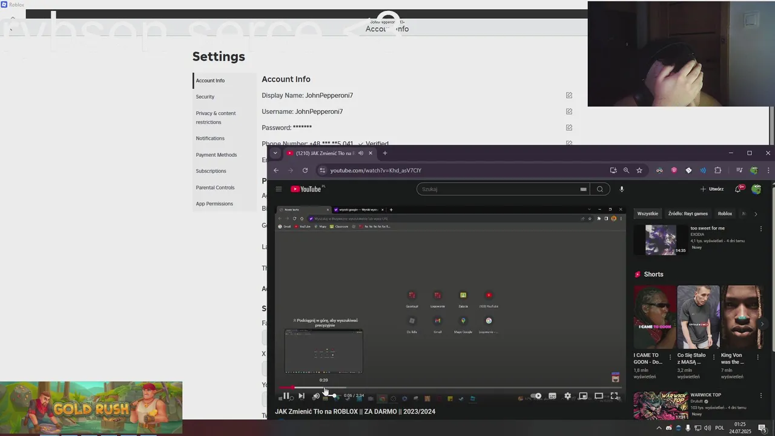The width and height of the screenshot is (775, 436).
Task: Open options for 'too sweet for me'
Action: [761, 229]
